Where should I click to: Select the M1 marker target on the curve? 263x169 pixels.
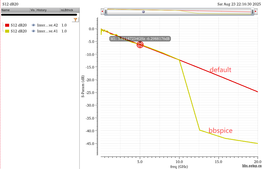[140, 45]
